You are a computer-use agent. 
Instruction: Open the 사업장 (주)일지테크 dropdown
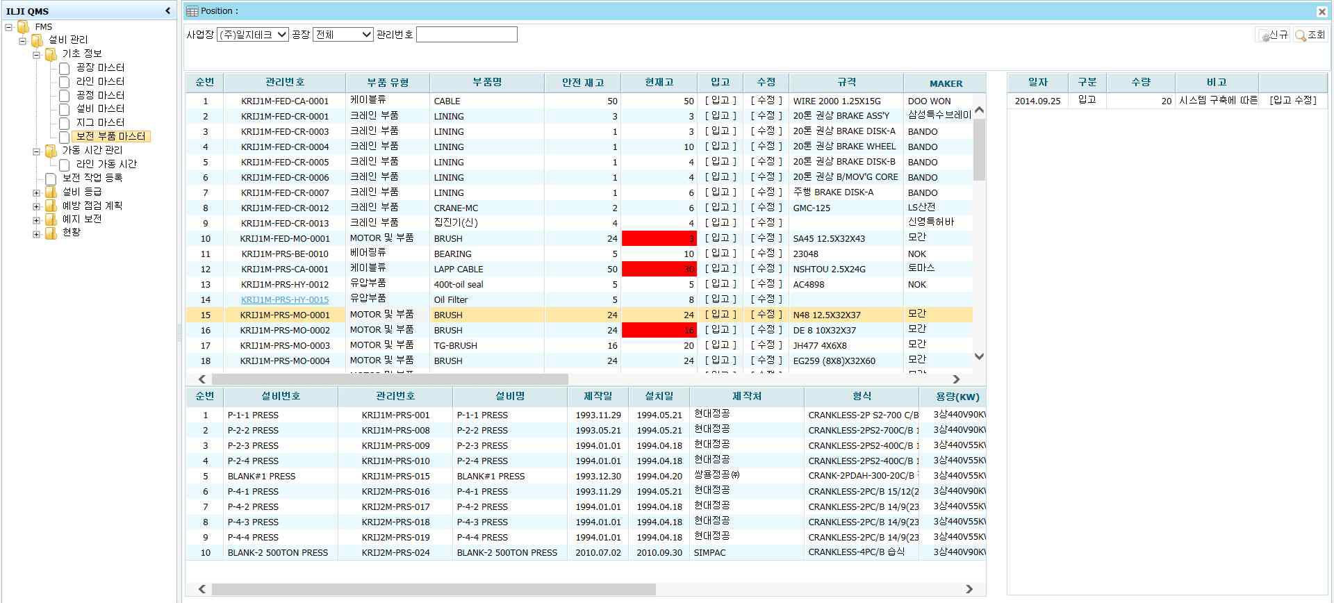252,34
